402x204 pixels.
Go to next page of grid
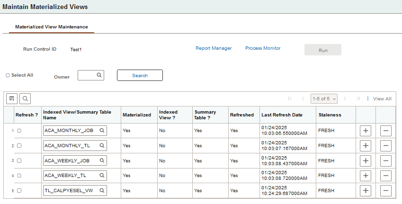345,98
